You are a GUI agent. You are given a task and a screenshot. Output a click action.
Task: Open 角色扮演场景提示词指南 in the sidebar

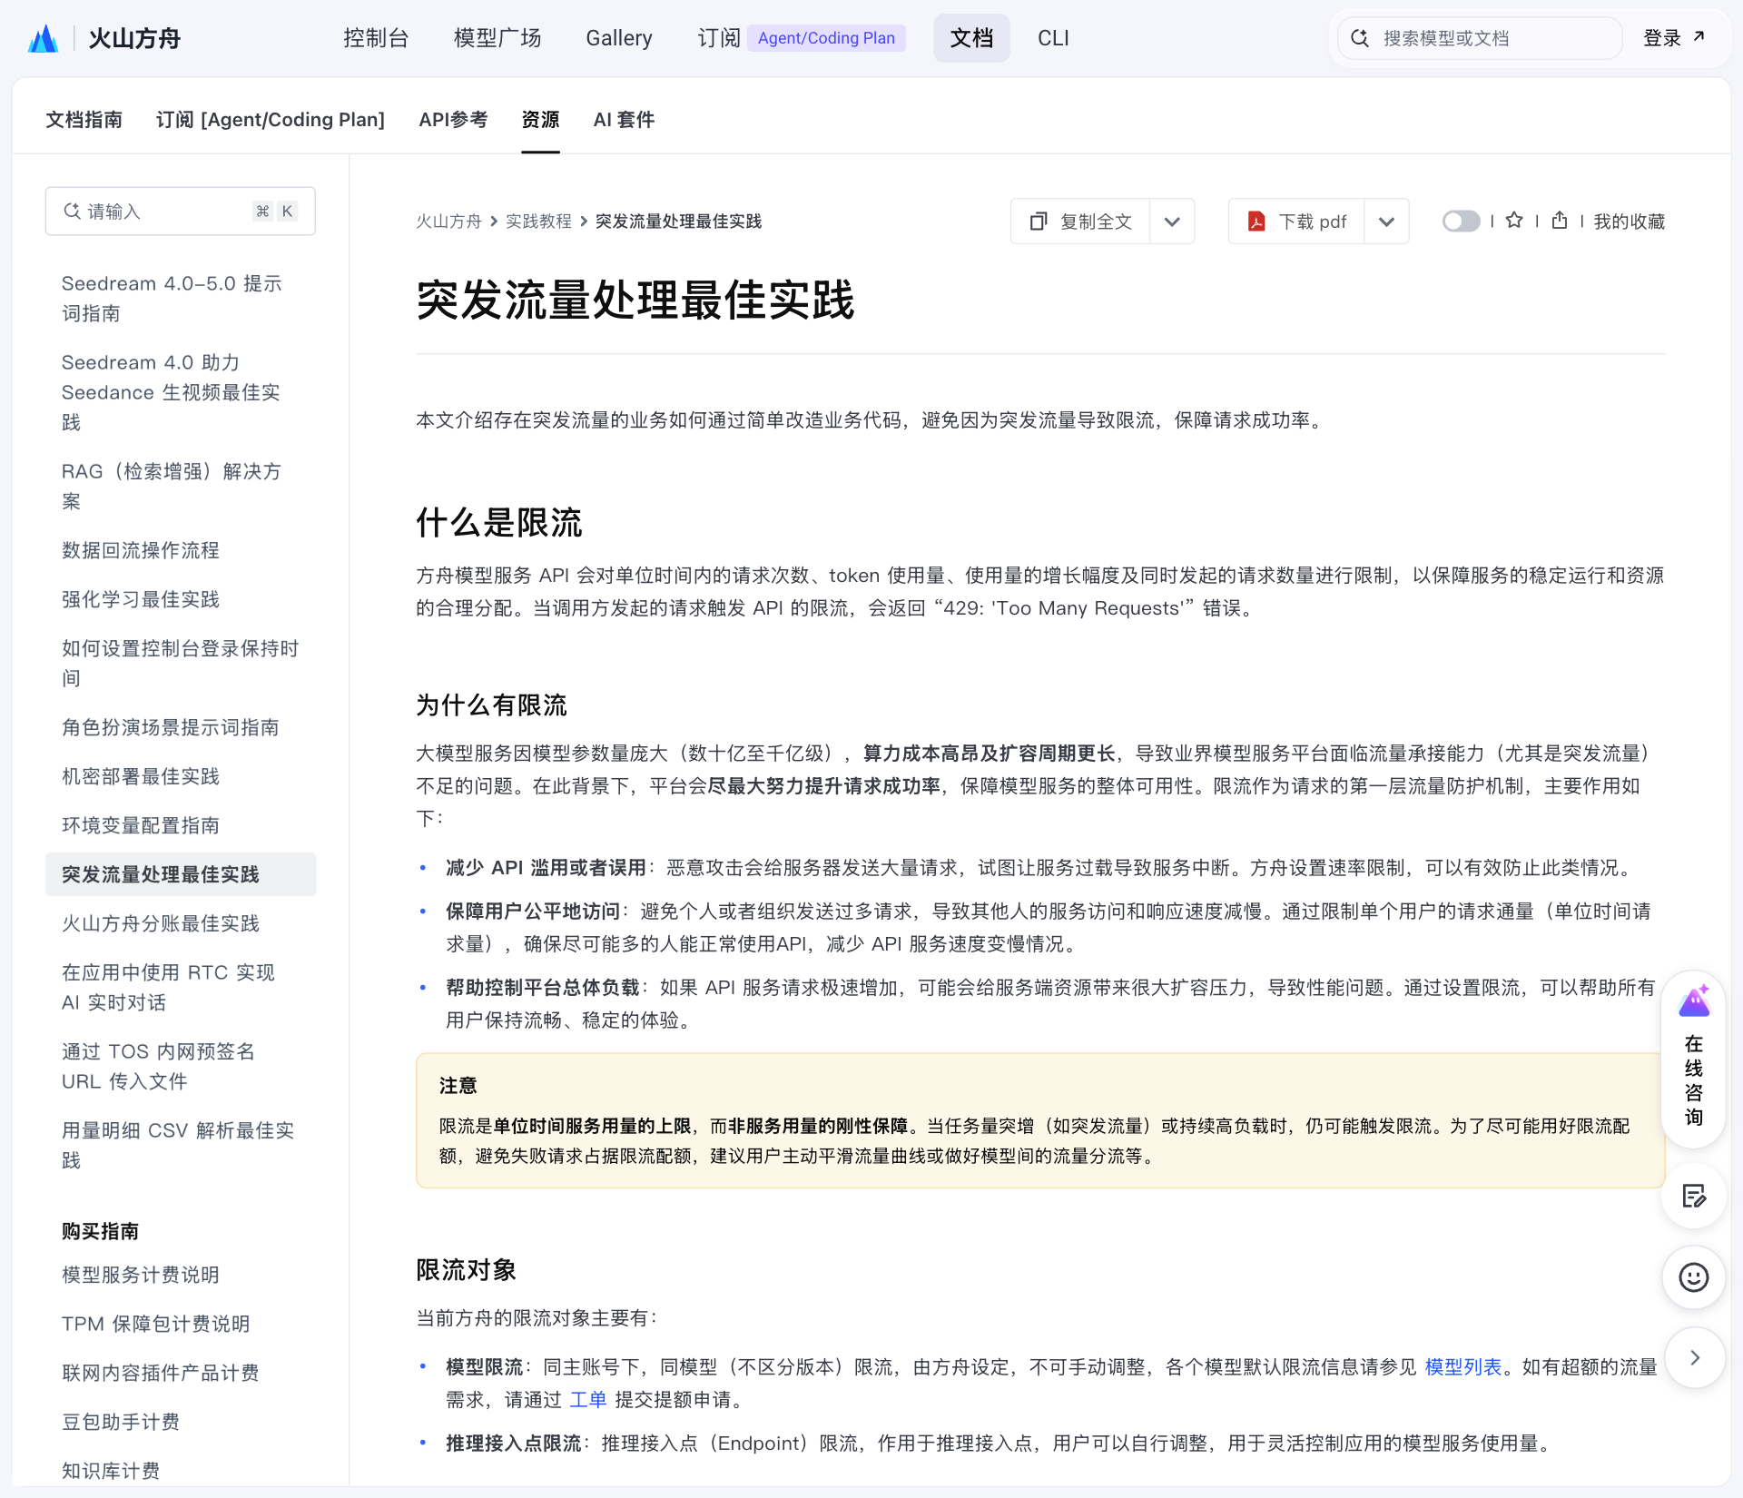point(171,727)
